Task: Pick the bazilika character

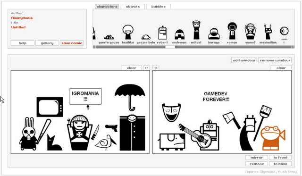Action: pos(128,32)
